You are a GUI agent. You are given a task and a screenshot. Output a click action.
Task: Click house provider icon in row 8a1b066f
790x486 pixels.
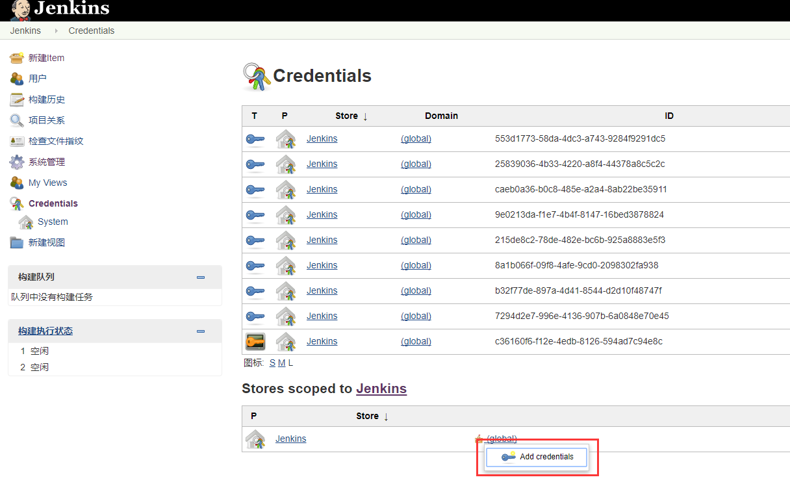(286, 266)
